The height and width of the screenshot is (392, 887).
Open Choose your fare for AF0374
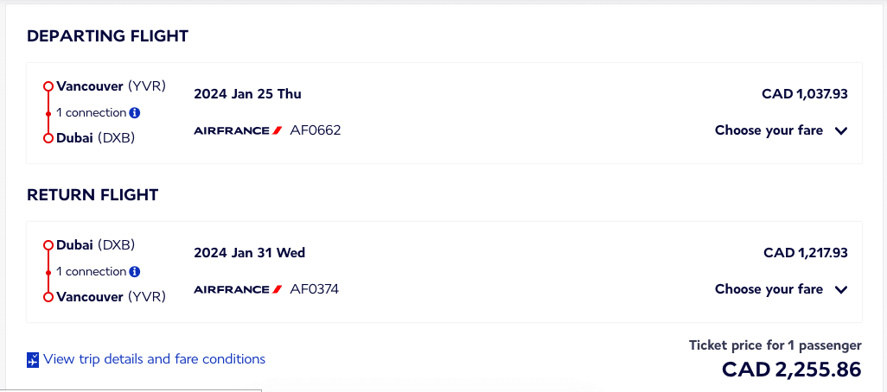click(x=782, y=289)
